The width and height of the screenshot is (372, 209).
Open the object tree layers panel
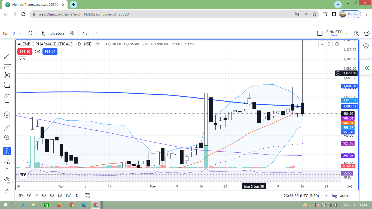(x=366, y=46)
